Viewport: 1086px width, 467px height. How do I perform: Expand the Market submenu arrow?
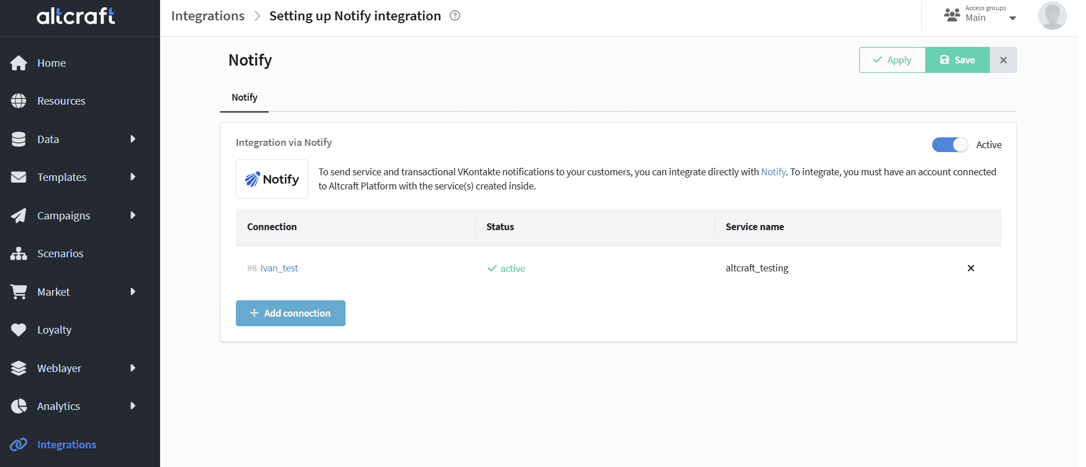click(133, 292)
